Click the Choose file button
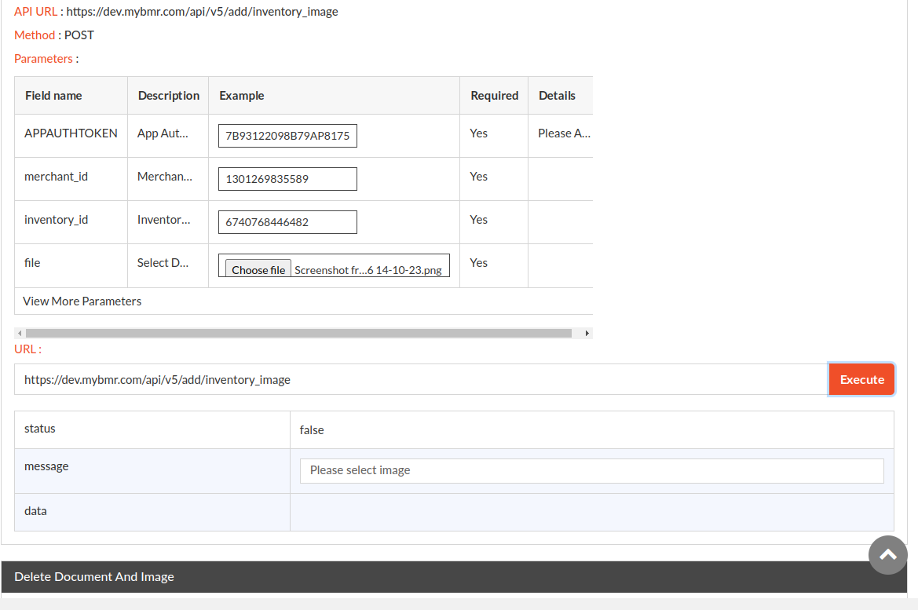Screen dimensions: 918x610 258,269
